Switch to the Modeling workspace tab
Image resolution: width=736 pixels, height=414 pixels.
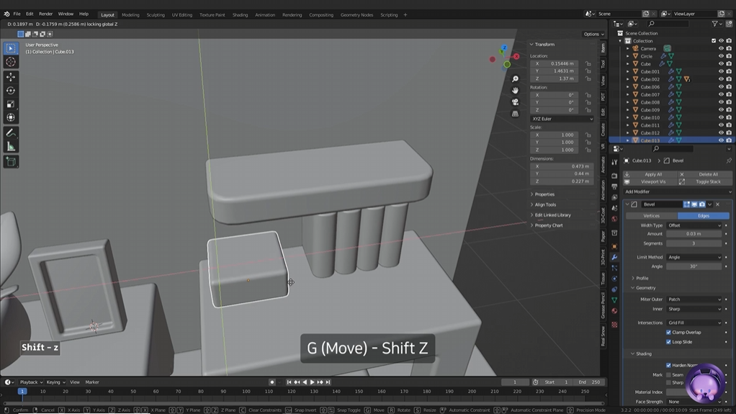coord(130,14)
